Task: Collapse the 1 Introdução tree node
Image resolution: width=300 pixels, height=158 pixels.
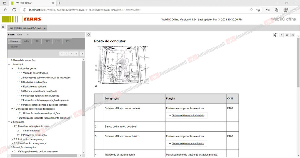Action: pyautogui.click(x=9, y=64)
